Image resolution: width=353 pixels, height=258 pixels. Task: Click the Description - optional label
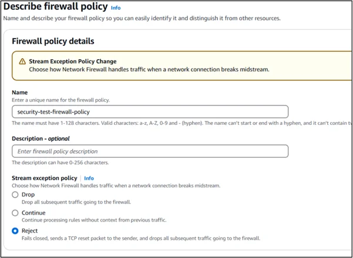coord(41,139)
